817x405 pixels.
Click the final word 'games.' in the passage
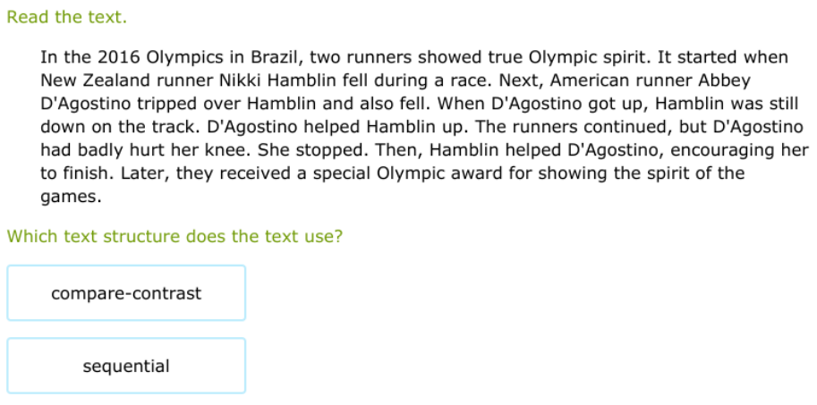click(x=71, y=197)
